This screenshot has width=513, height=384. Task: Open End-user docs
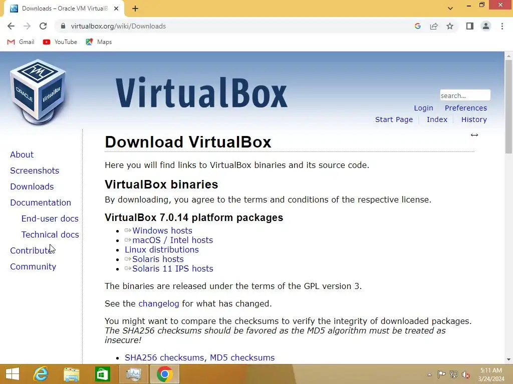coord(50,218)
